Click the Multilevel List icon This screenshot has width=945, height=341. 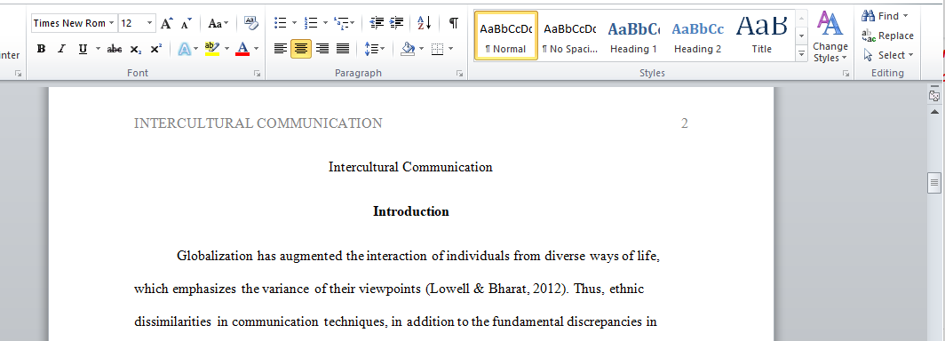click(341, 23)
